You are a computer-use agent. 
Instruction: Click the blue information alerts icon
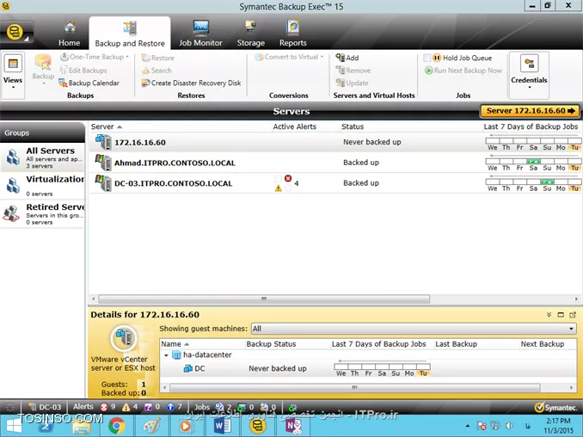point(170,407)
